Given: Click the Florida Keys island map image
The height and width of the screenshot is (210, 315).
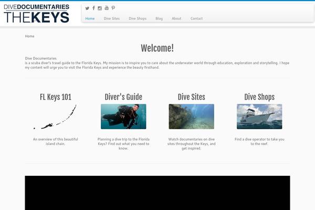Looking at the screenshot, I should [55, 117].
